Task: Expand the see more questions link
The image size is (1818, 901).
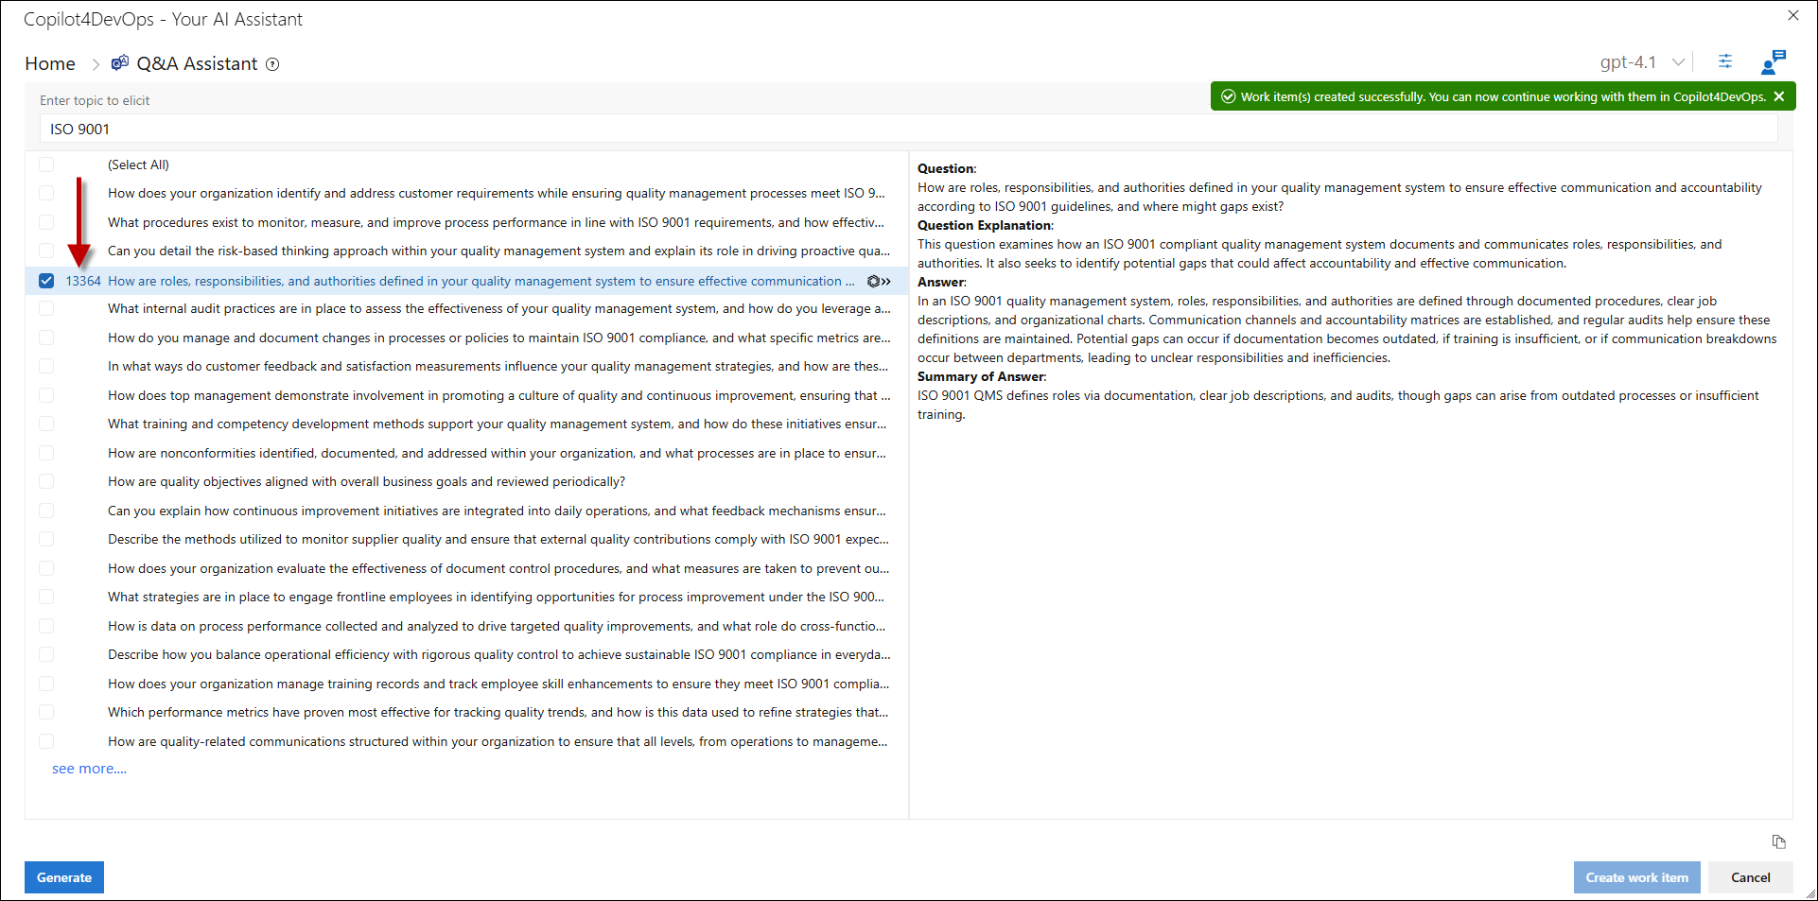Action: 89,769
